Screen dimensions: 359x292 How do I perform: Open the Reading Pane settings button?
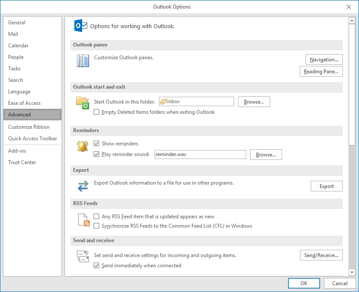[x=321, y=72]
